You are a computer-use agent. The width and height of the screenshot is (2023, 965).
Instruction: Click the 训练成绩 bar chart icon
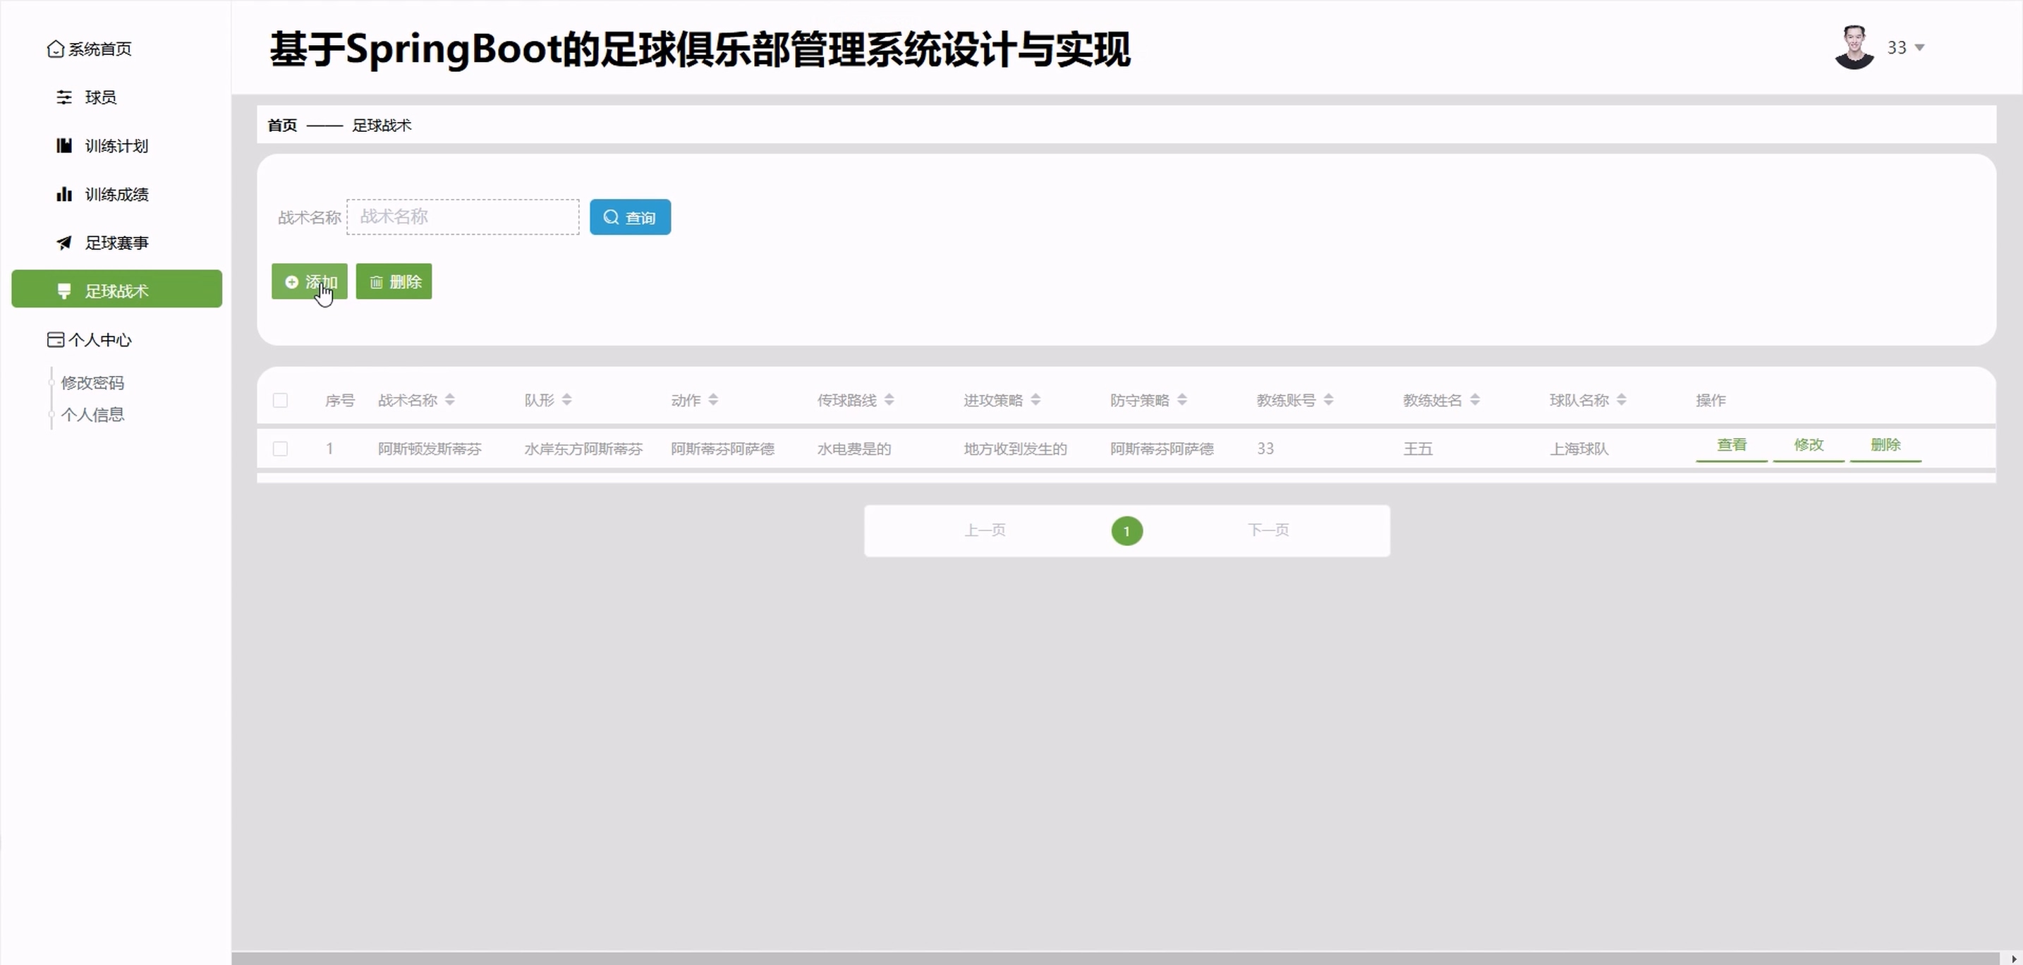coord(64,195)
